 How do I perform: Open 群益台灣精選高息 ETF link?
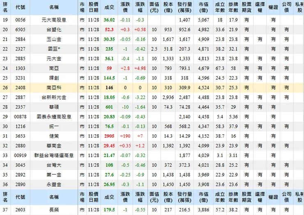click(54, 155)
